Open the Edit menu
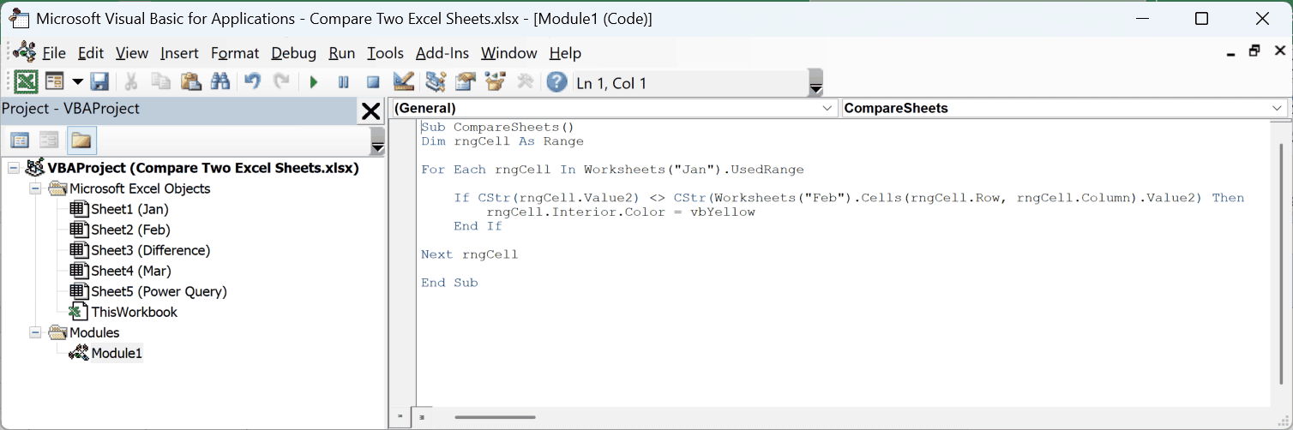1293x430 pixels. [x=90, y=53]
